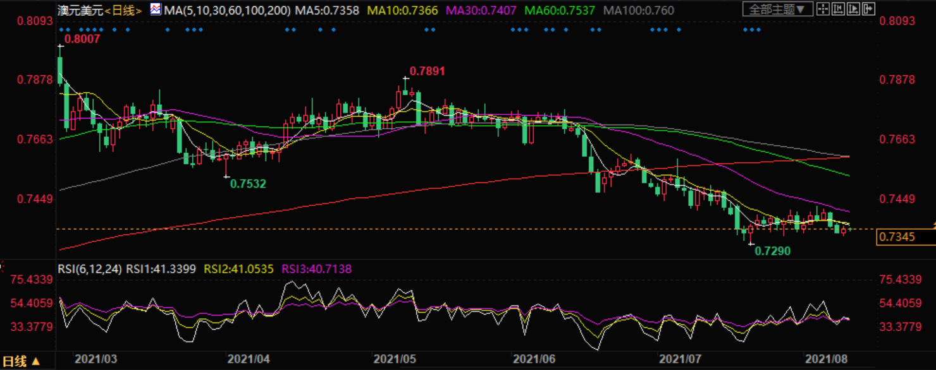Click the right axis 0.7663 price label
This screenshot has width=936, height=370.
tap(897, 140)
